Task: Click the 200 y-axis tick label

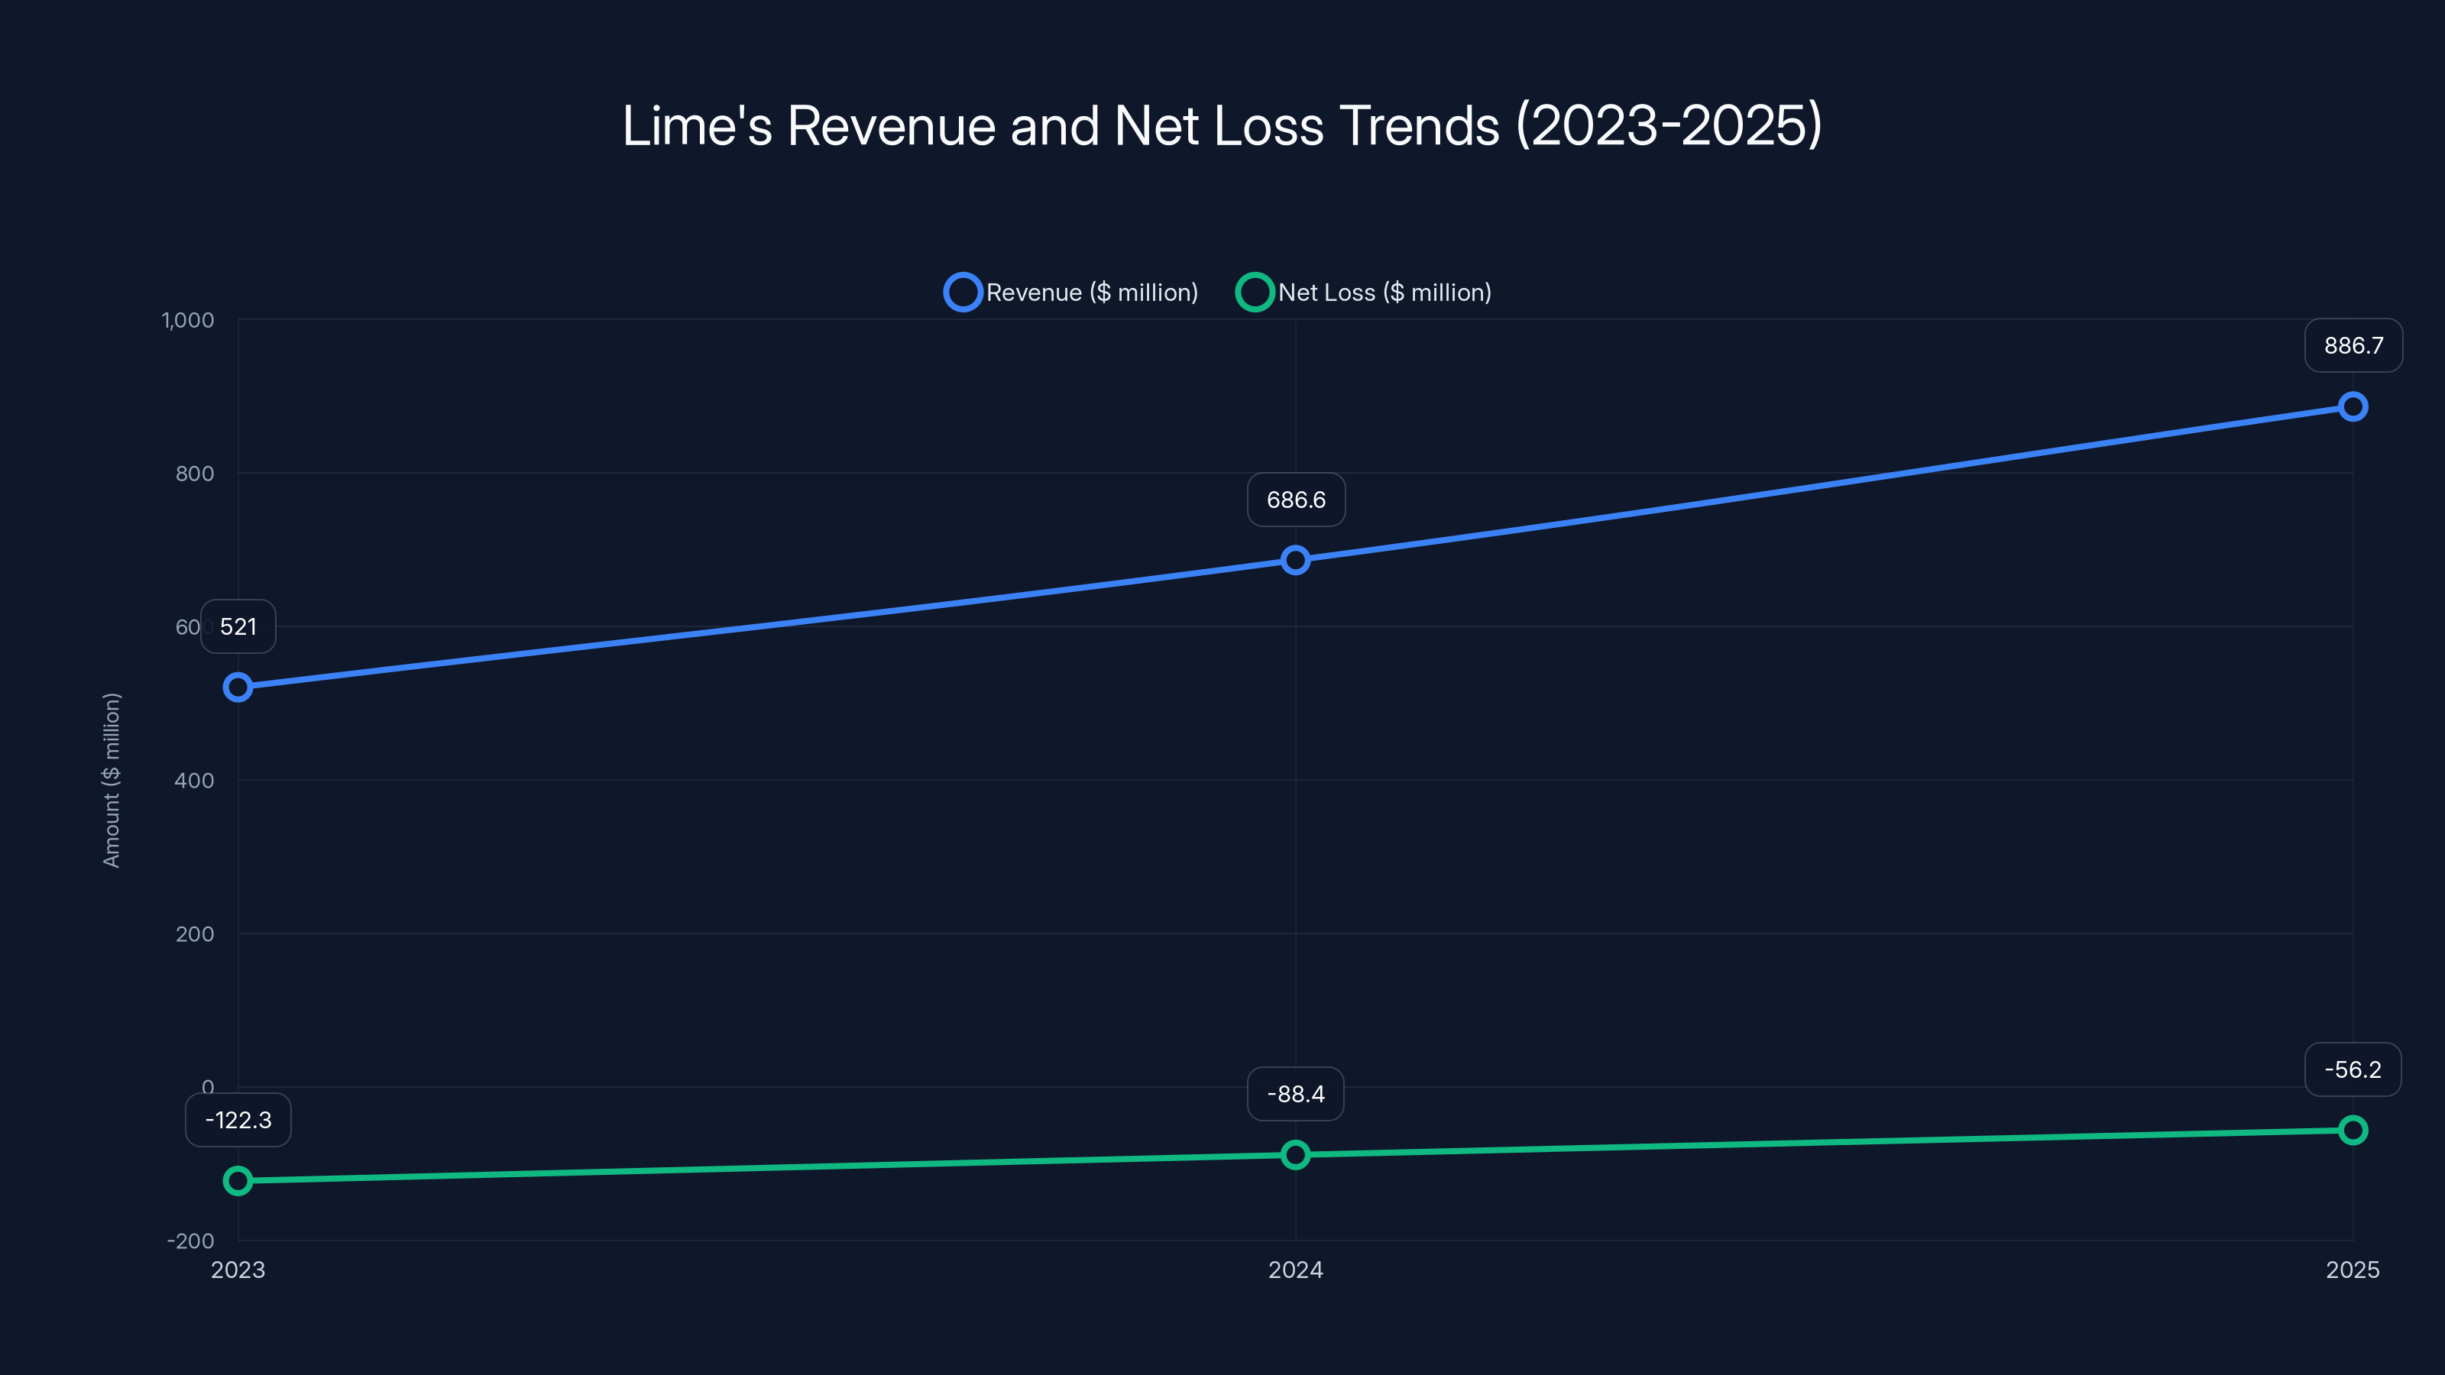Action: [195, 933]
